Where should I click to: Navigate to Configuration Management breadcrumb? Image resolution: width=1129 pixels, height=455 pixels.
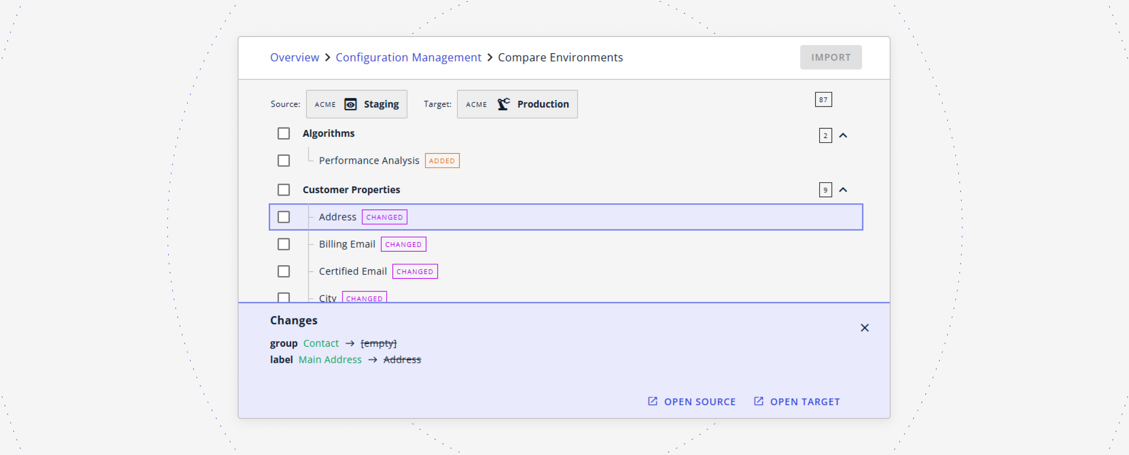pyautogui.click(x=408, y=57)
